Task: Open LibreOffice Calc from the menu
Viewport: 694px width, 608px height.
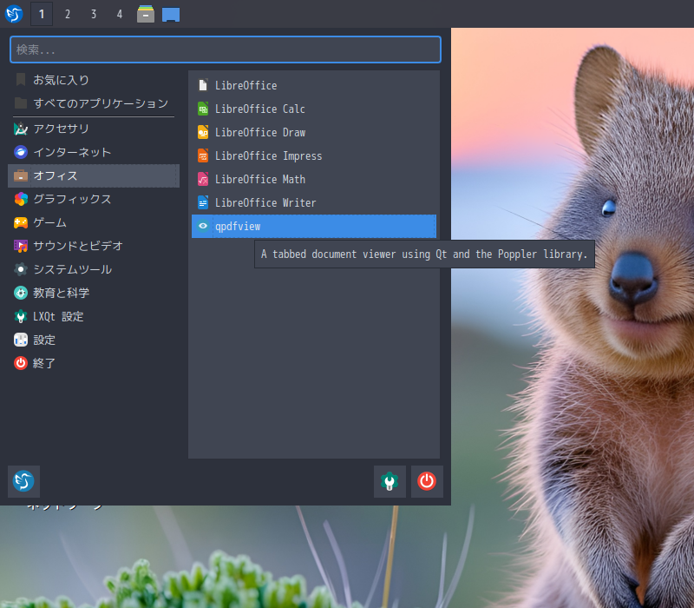Action: (x=259, y=109)
